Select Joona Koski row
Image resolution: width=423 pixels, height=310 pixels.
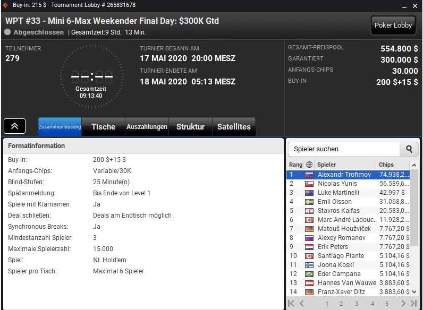(348, 265)
